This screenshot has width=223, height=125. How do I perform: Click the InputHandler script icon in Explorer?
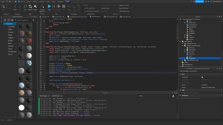(187, 25)
